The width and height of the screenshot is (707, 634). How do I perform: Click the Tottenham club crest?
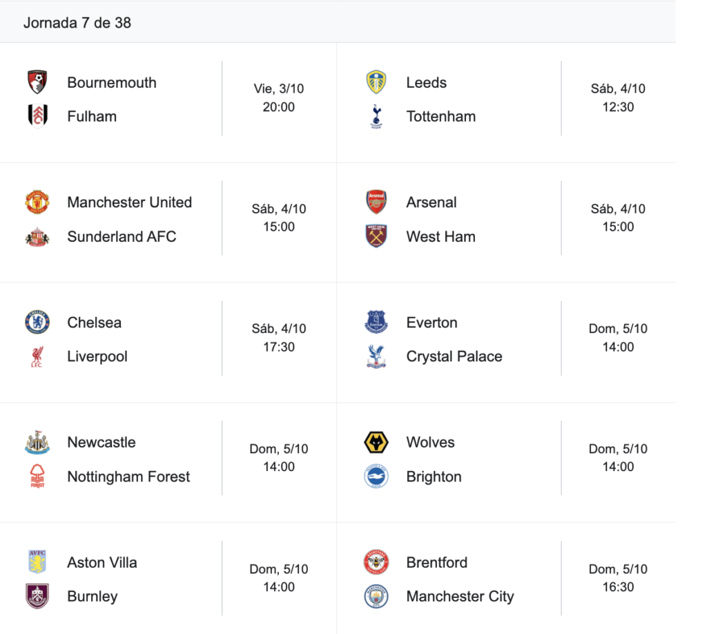(x=376, y=116)
